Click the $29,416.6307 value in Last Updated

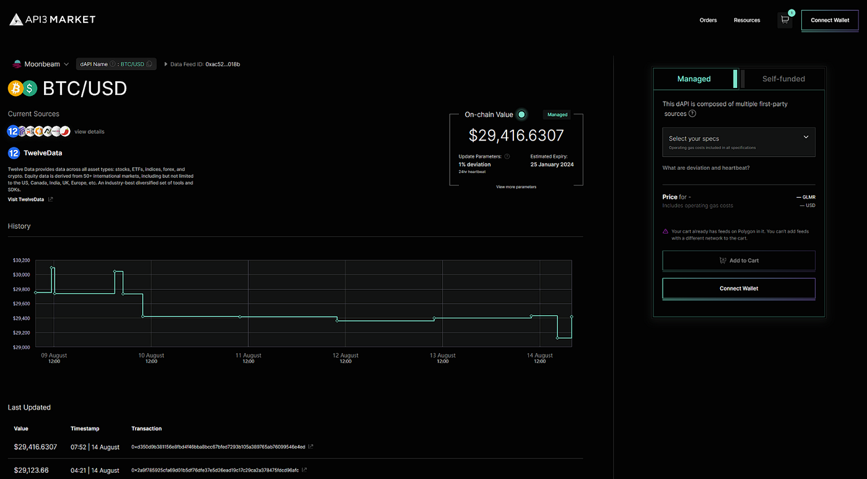pos(35,447)
